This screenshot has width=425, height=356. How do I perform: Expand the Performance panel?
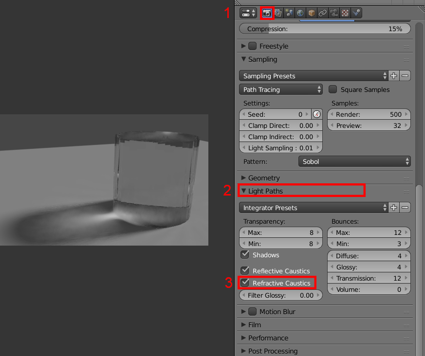(x=243, y=338)
